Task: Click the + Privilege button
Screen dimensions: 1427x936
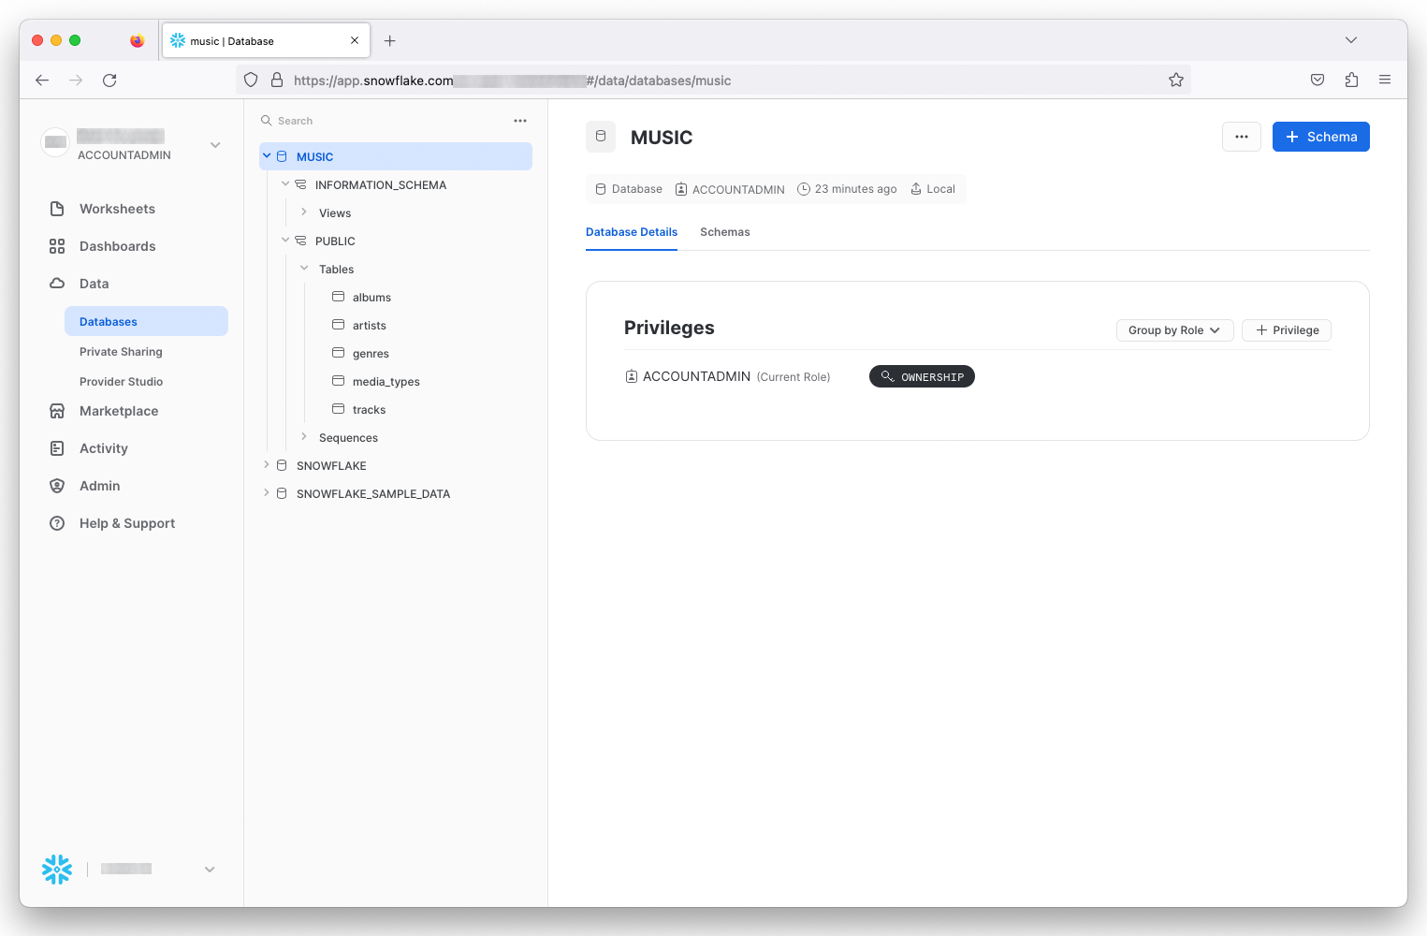Action: pyautogui.click(x=1286, y=329)
